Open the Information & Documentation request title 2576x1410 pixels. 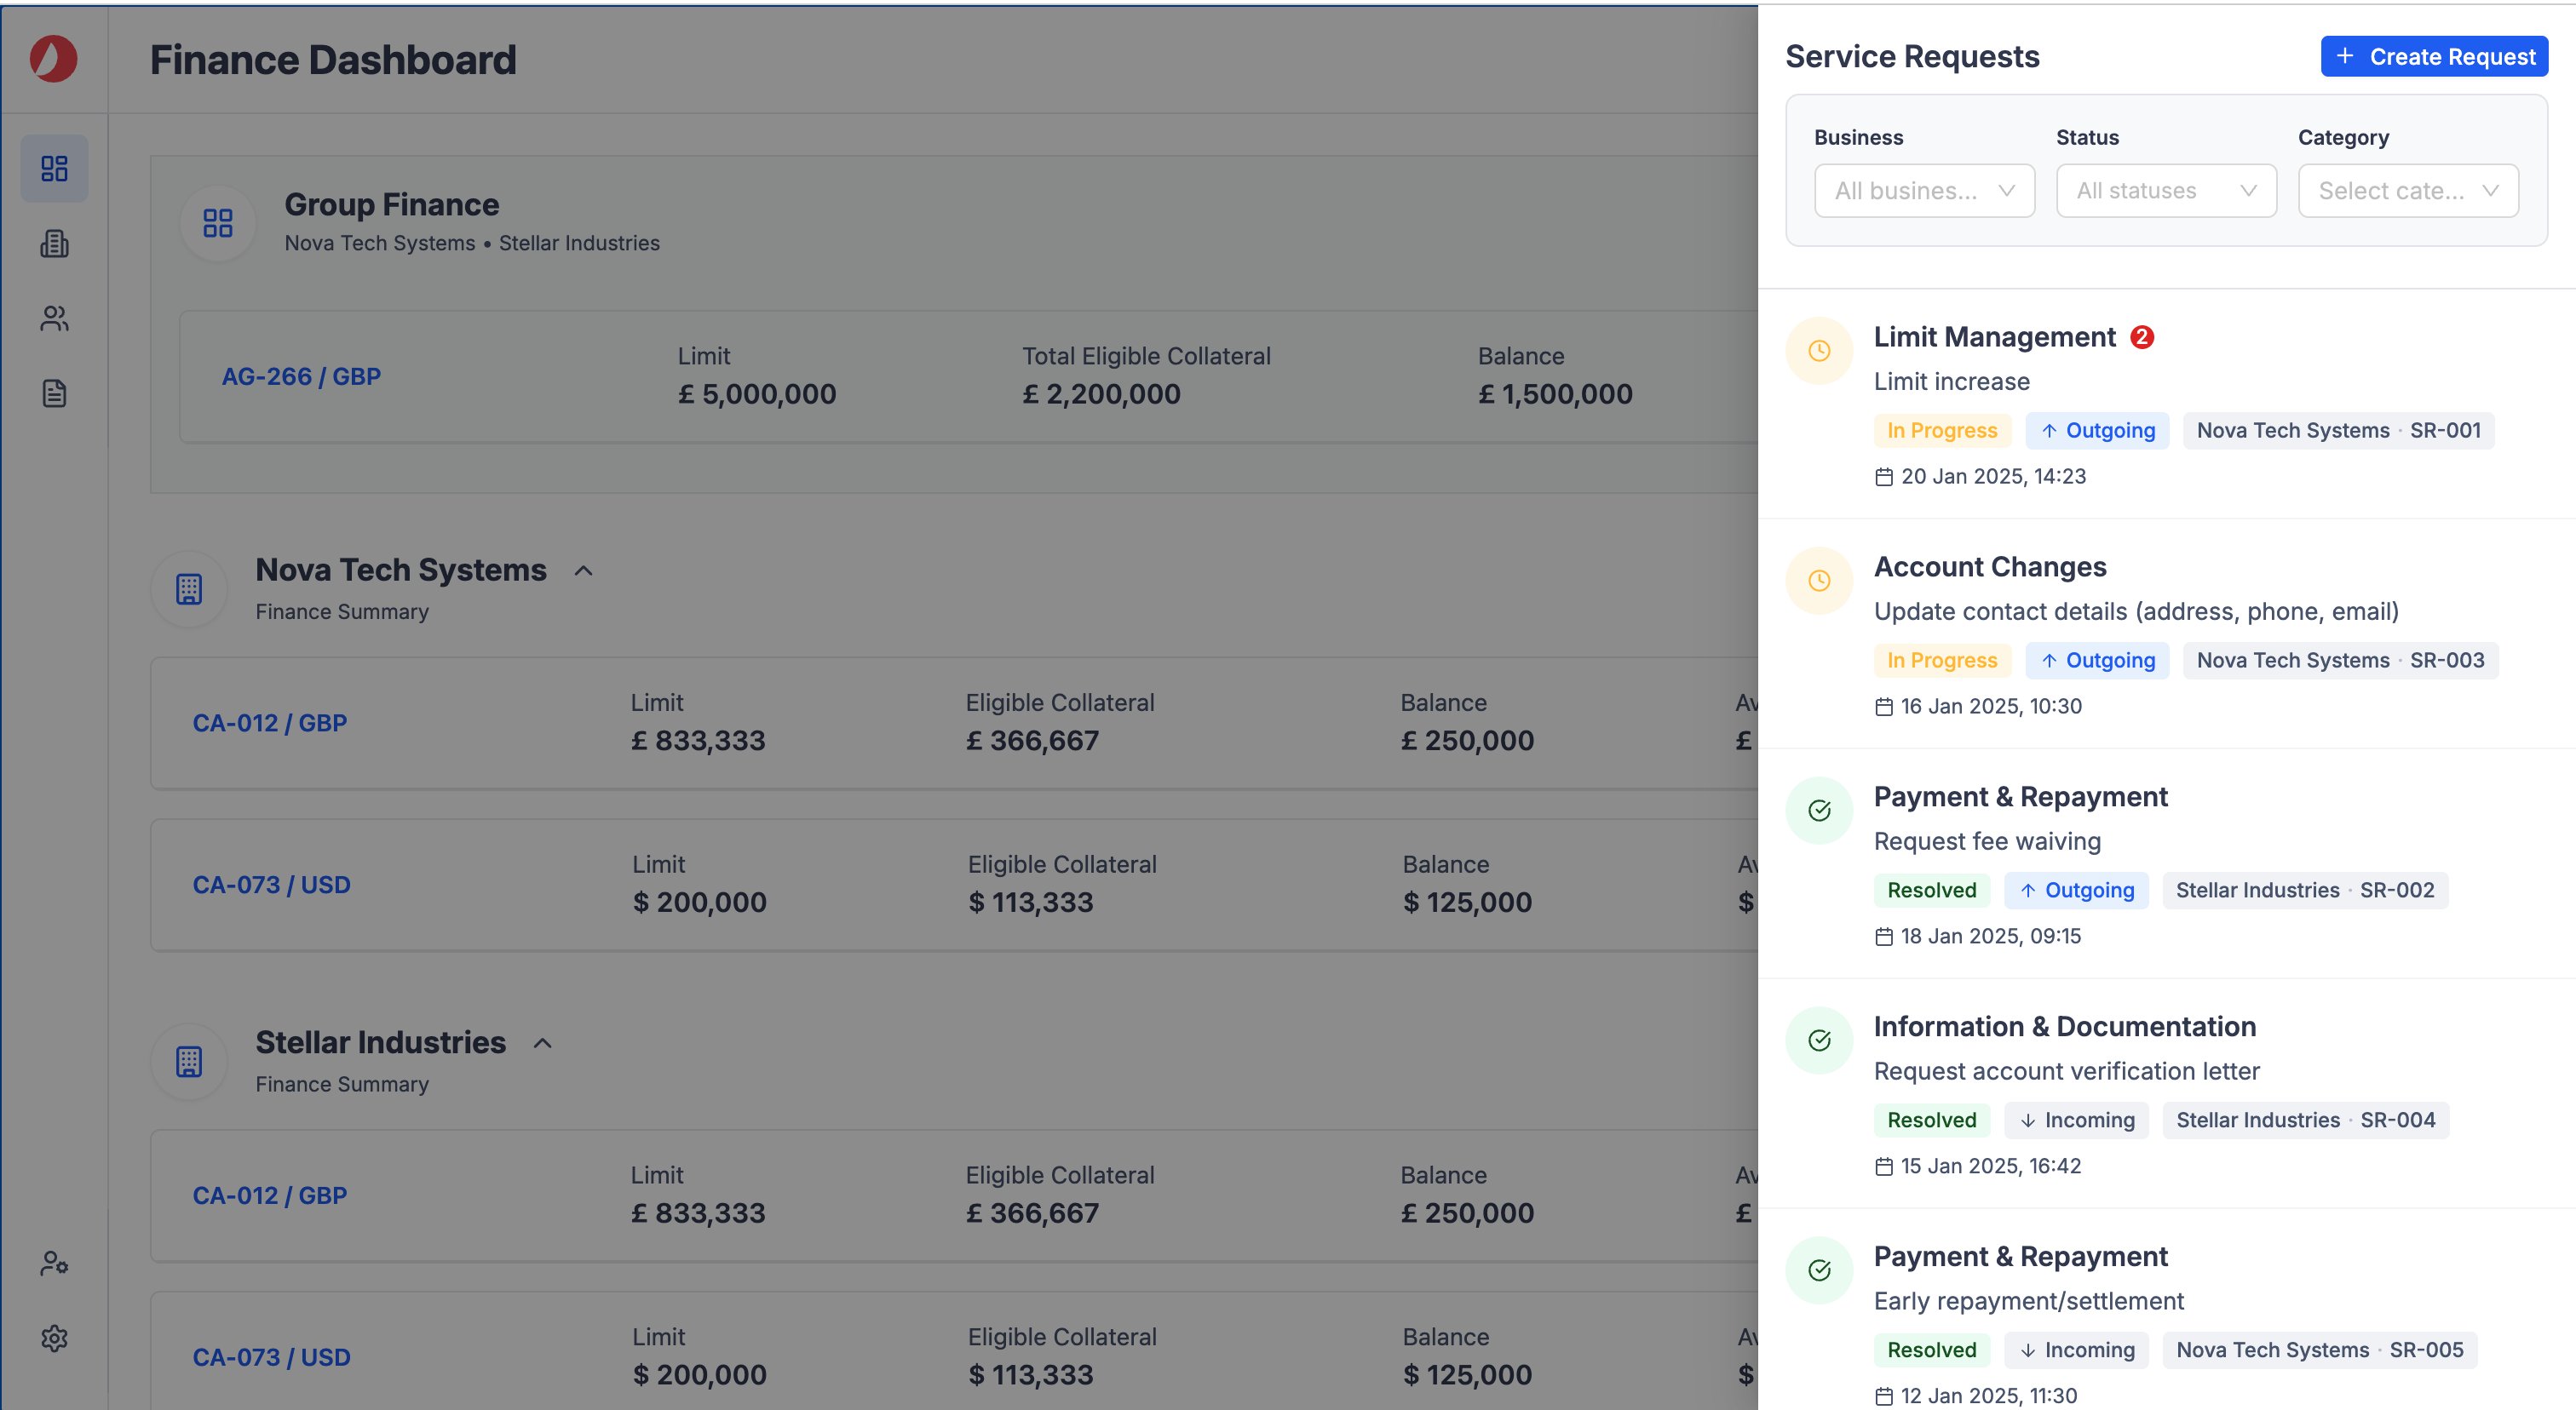tap(2065, 1026)
